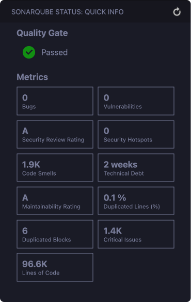Open the Vulnerabilities metric card
This screenshot has height=302, width=191.
point(136,101)
